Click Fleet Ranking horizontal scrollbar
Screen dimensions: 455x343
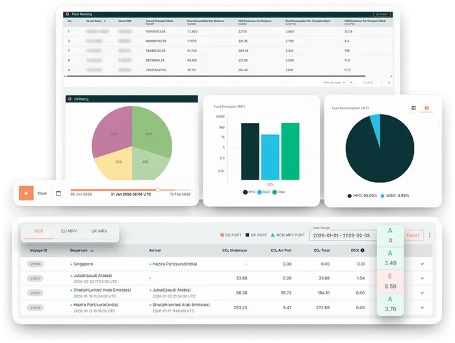click(x=216, y=77)
